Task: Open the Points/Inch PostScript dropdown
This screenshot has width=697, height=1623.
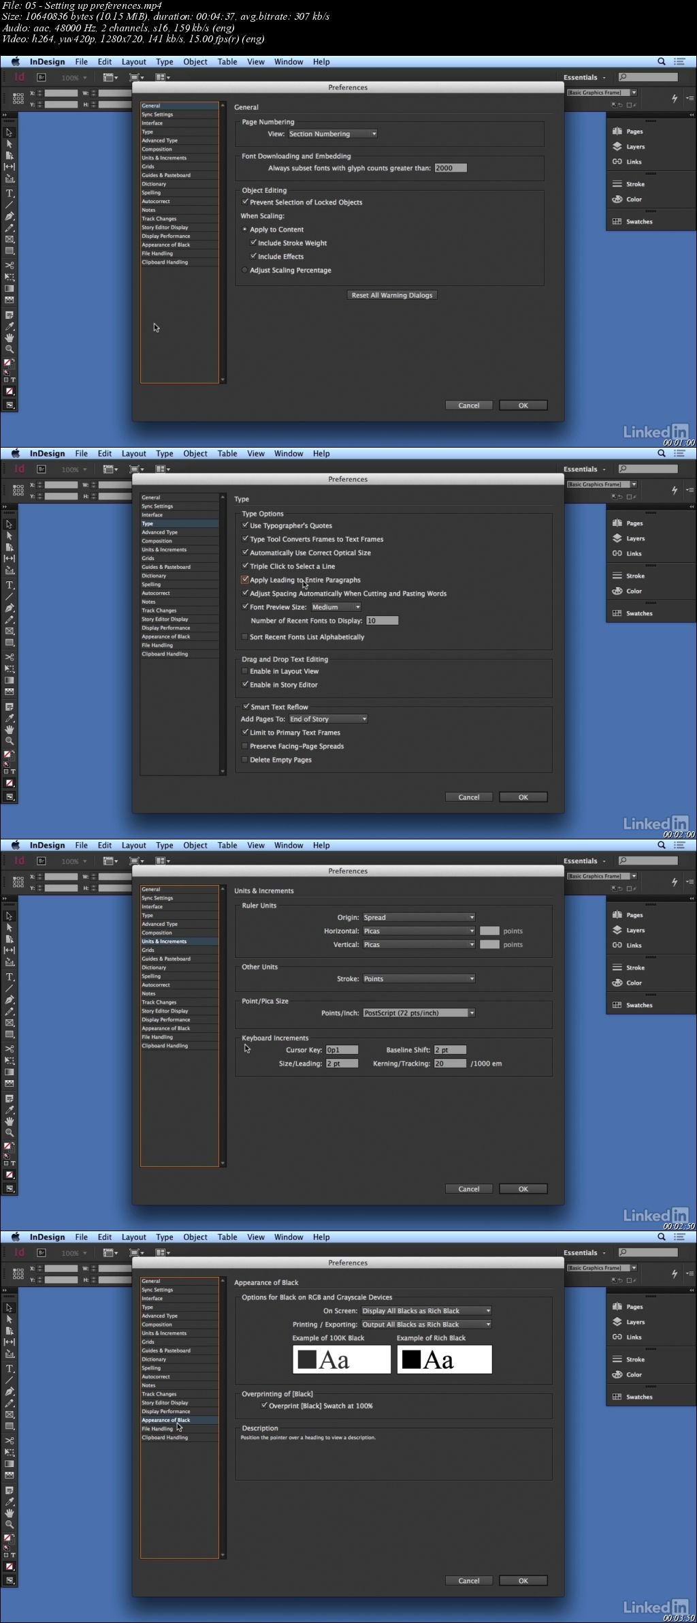Action: pos(419,1013)
